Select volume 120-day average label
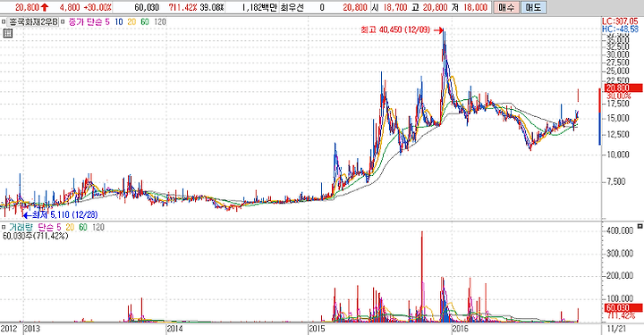 98,227
